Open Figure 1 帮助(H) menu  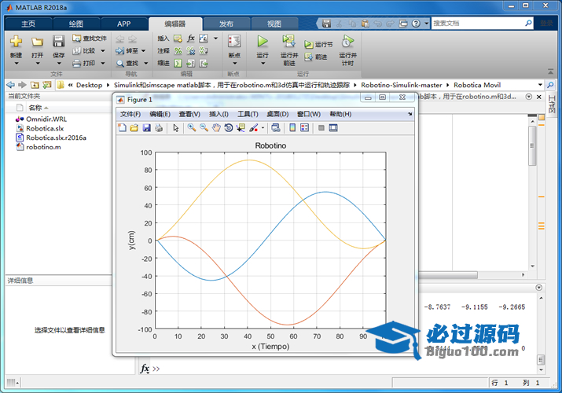(x=340, y=114)
